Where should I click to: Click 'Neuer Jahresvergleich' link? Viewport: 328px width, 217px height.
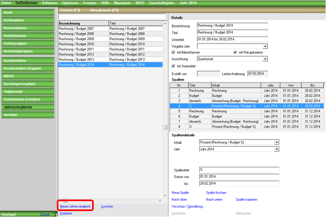coord(75,207)
